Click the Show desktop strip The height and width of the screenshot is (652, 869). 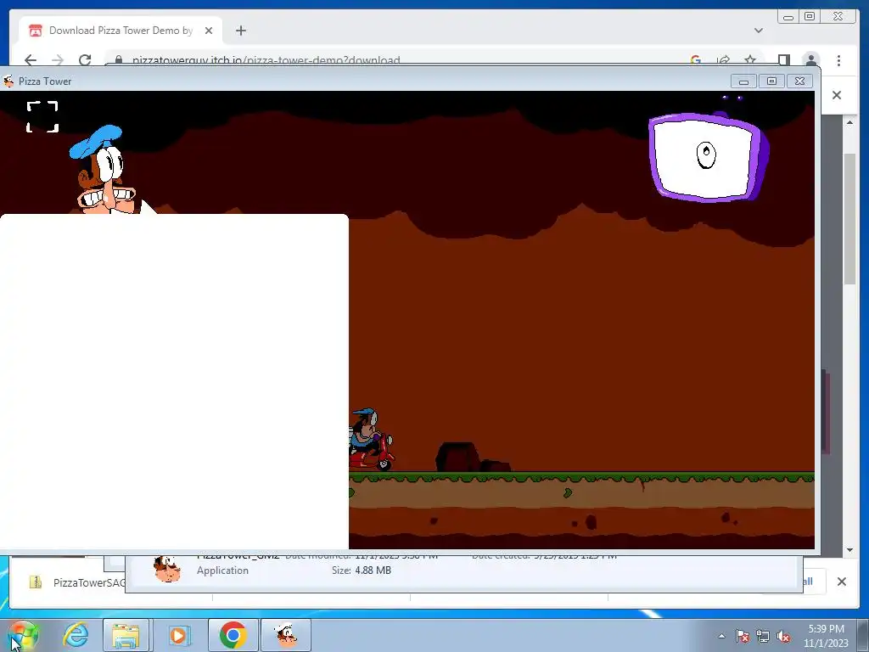point(863,635)
